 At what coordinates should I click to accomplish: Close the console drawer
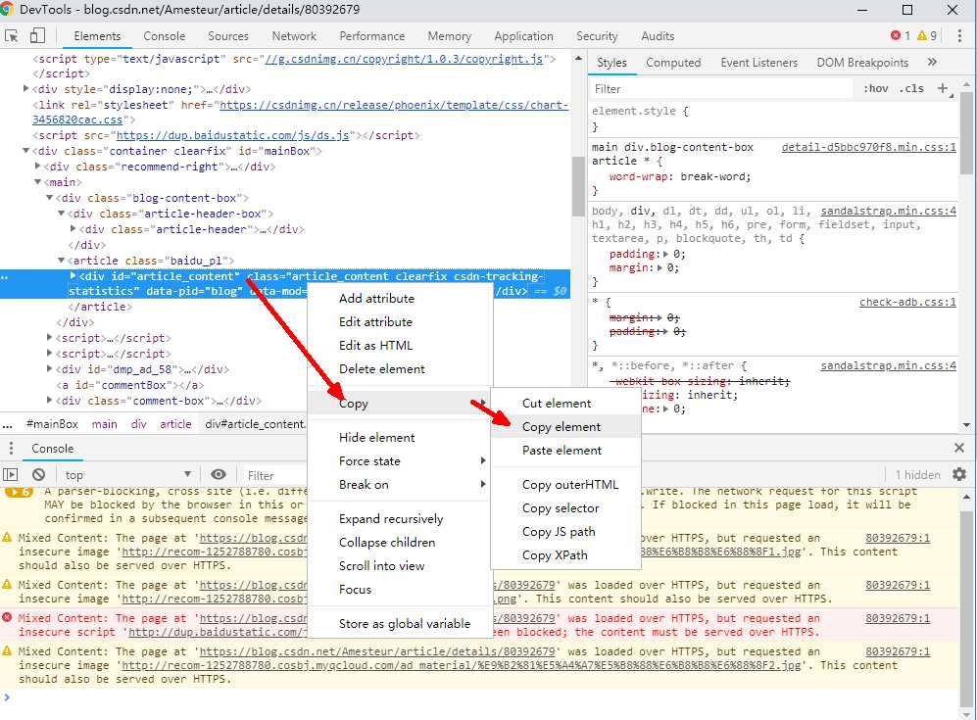pos(959,448)
